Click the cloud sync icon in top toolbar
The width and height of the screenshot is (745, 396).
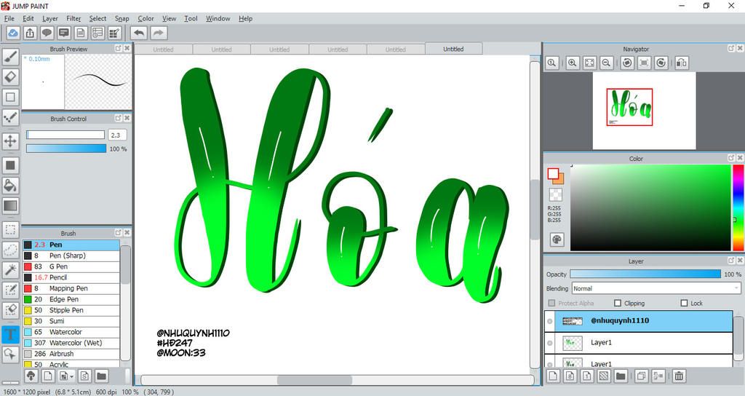13,33
